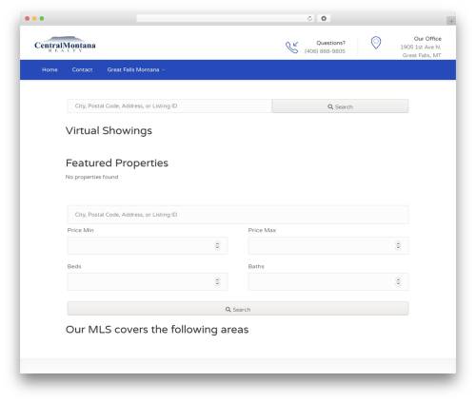Open the Home menu item
The width and height of the screenshot is (476, 402).
pyautogui.click(x=50, y=69)
